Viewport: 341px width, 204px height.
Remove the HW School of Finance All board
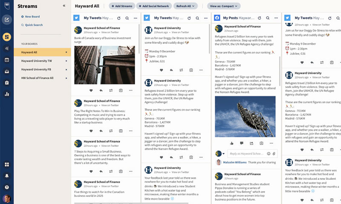[x=66, y=78]
